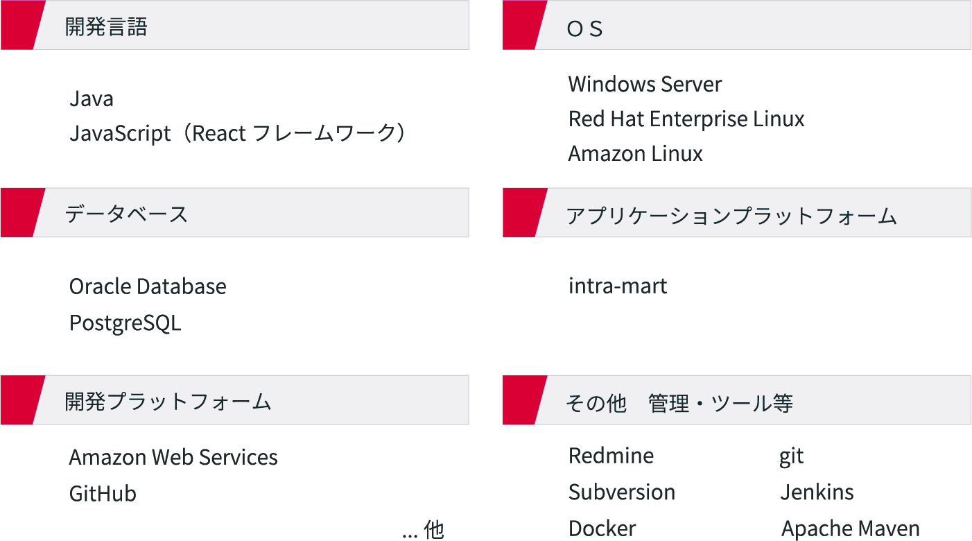Viewport: 972px width, 541px height.
Task: Click the "... 他" text
Action: point(422,531)
